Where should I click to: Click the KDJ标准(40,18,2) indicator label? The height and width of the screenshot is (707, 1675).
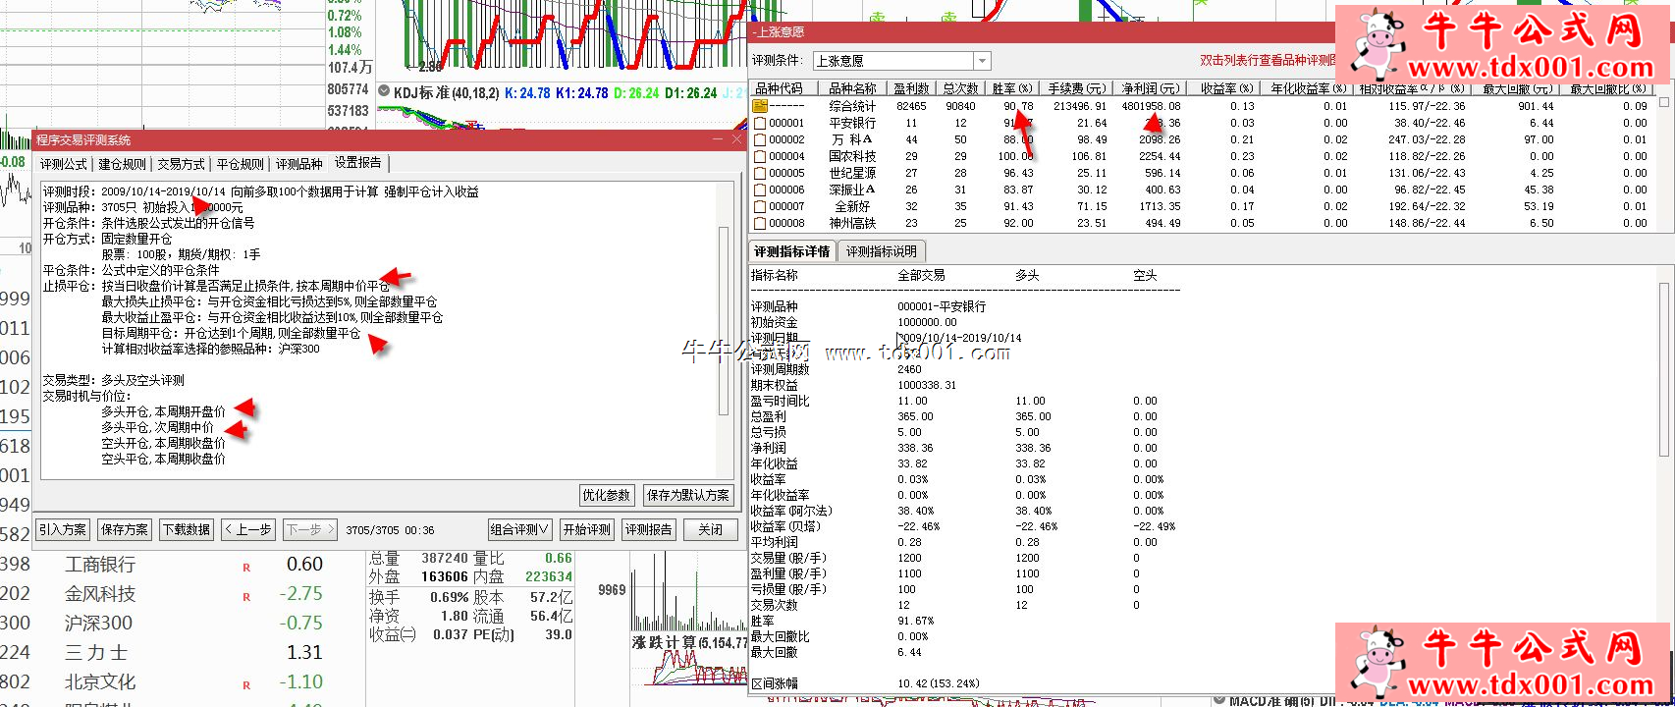pos(446,92)
